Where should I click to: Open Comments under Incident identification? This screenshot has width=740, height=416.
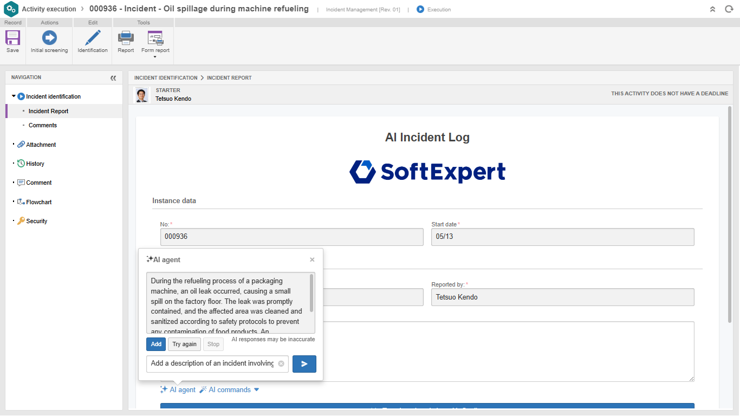point(43,125)
